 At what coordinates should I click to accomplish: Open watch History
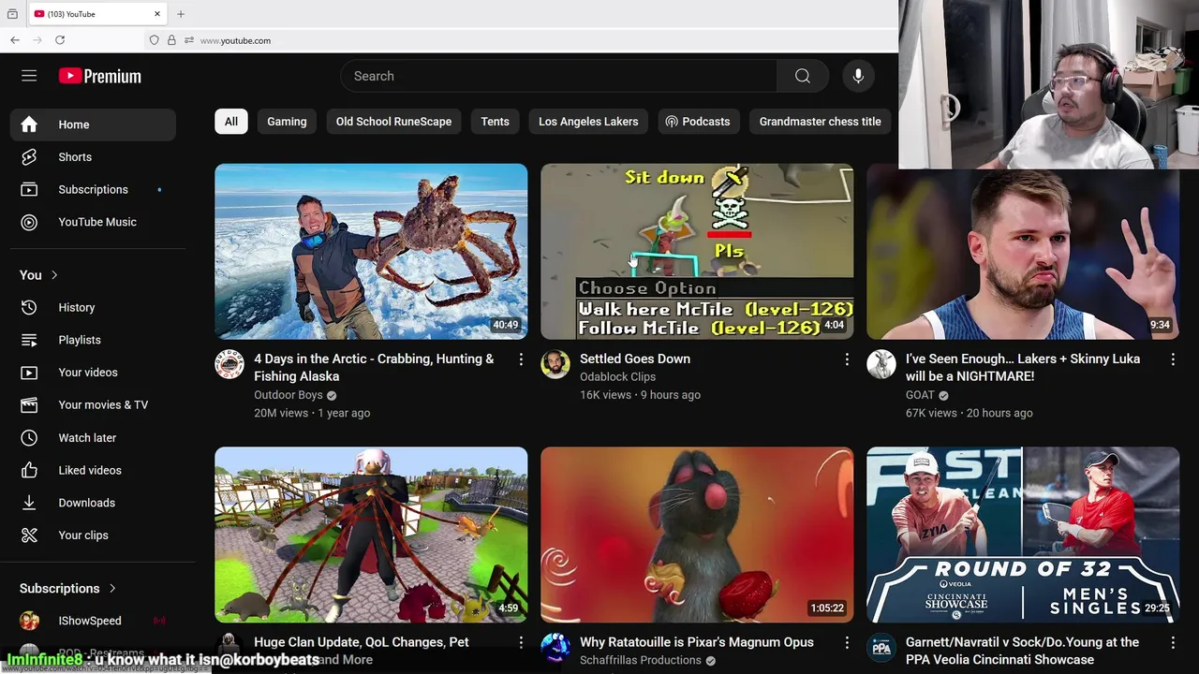pyautogui.click(x=93, y=307)
